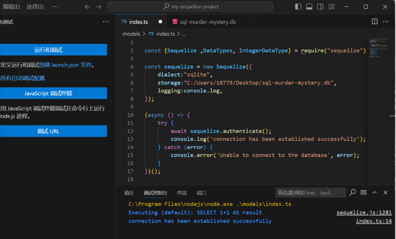Go forward with the right arrow
This screenshot has width=396, height=239.
(98, 7)
